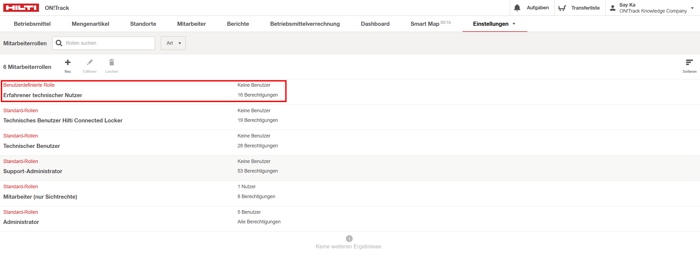The image size is (700, 264).
Task: Open the Smart Map BETA tab
Action: pos(431,24)
